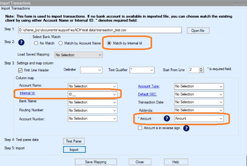Click the Account Type link
The height and width of the screenshot is (166, 247).
148,86
